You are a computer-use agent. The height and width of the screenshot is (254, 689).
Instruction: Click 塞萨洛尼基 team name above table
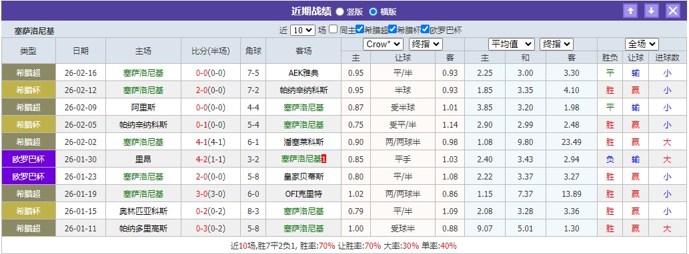pyautogui.click(x=34, y=31)
